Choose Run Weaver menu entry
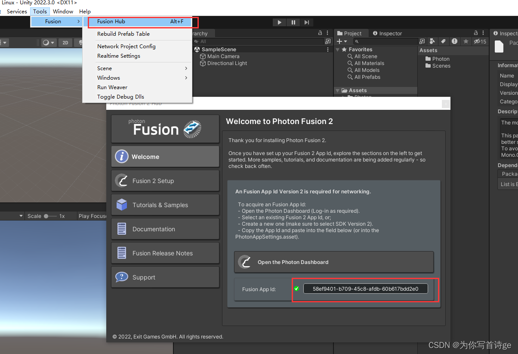The height and width of the screenshot is (354, 518). click(137, 87)
